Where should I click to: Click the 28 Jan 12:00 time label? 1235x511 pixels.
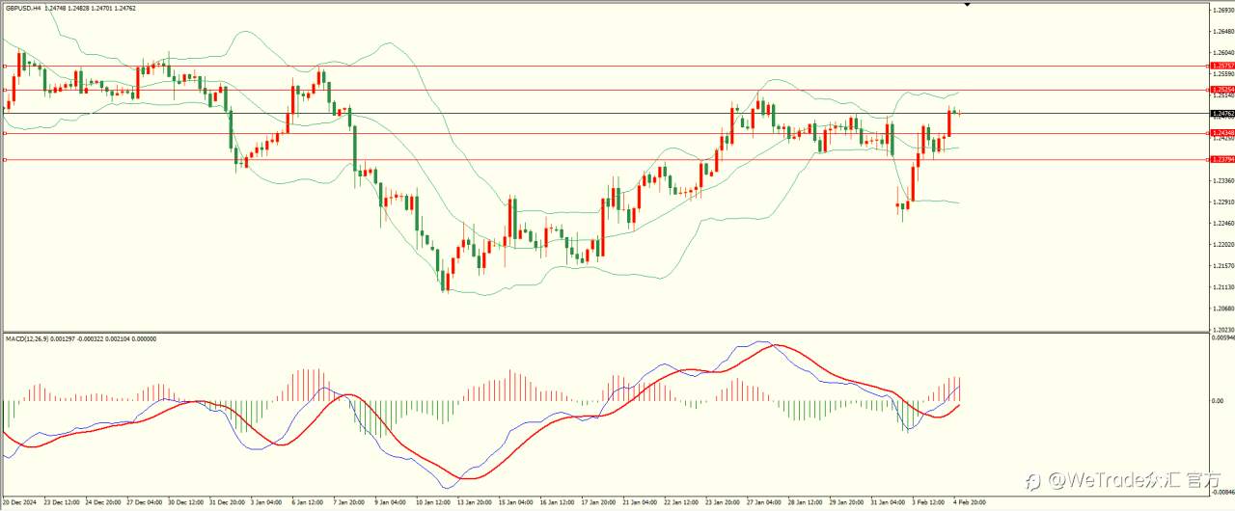[x=805, y=502]
